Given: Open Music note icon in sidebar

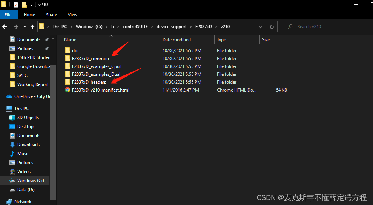Looking at the screenshot, I should click(12, 154).
